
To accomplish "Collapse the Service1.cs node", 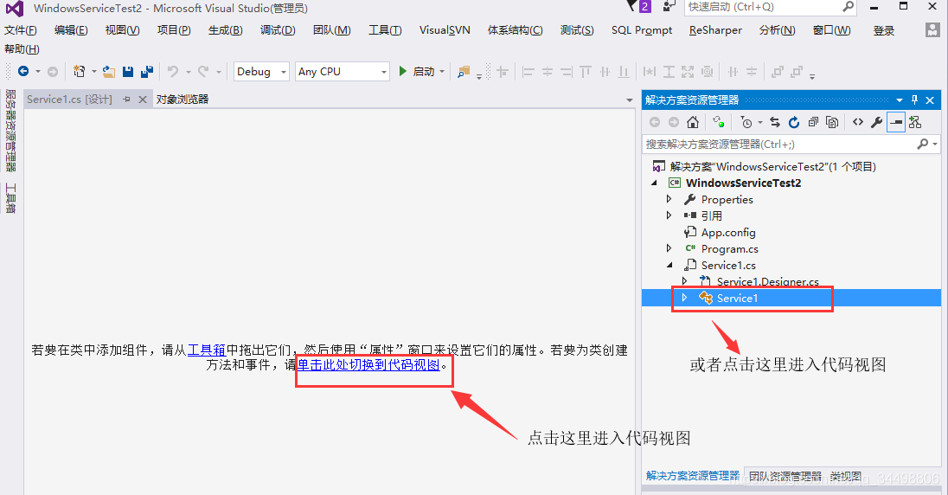I will (x=669, y=265).
